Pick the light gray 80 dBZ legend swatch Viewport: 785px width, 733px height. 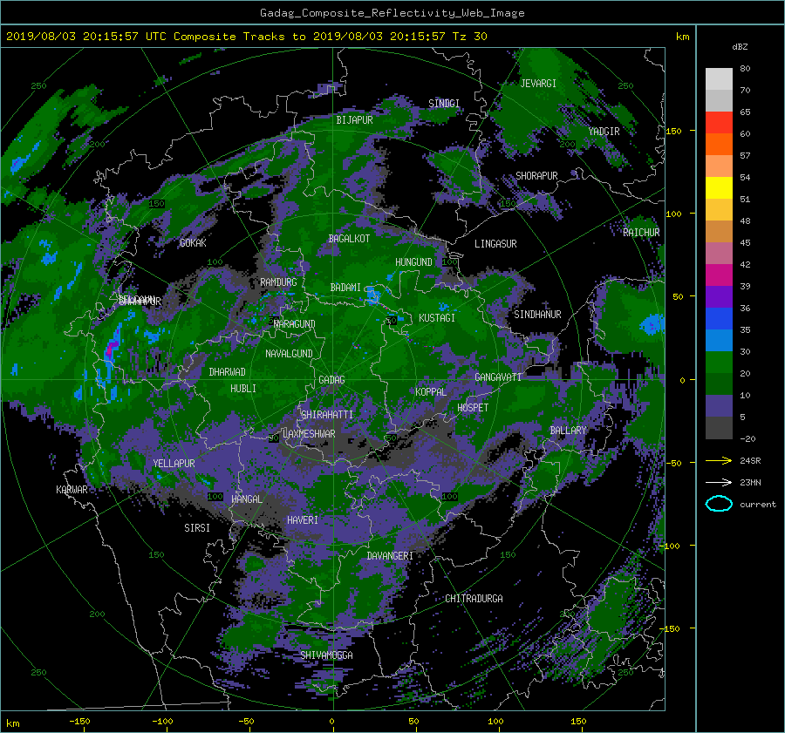coord(719,78)
